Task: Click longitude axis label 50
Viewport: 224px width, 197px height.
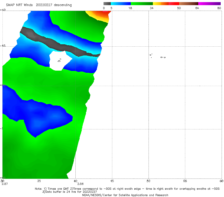Action: point(149,181)
